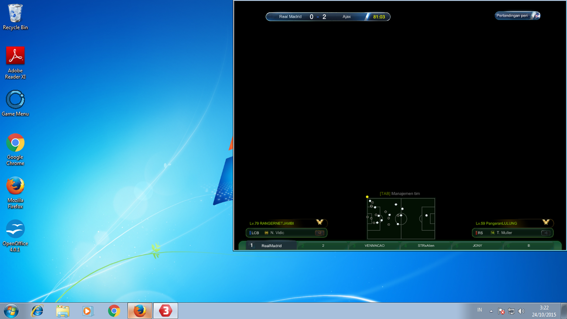This screenshot has height=319, width=567.
Task: Open Google Chrome from the taskbar
Action: (114, 310)
